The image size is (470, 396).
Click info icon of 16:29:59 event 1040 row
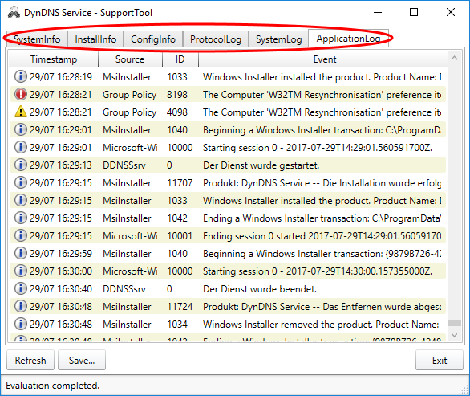point(21,253)
